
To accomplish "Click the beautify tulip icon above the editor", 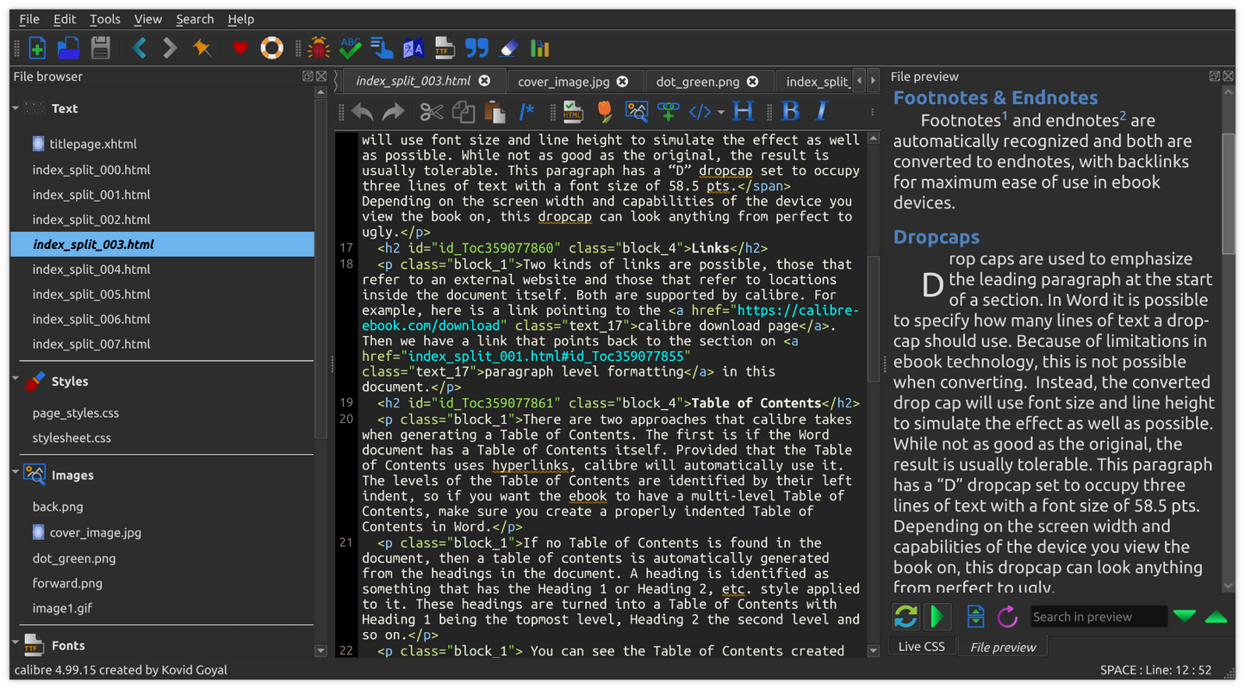I will coord(606,111).
